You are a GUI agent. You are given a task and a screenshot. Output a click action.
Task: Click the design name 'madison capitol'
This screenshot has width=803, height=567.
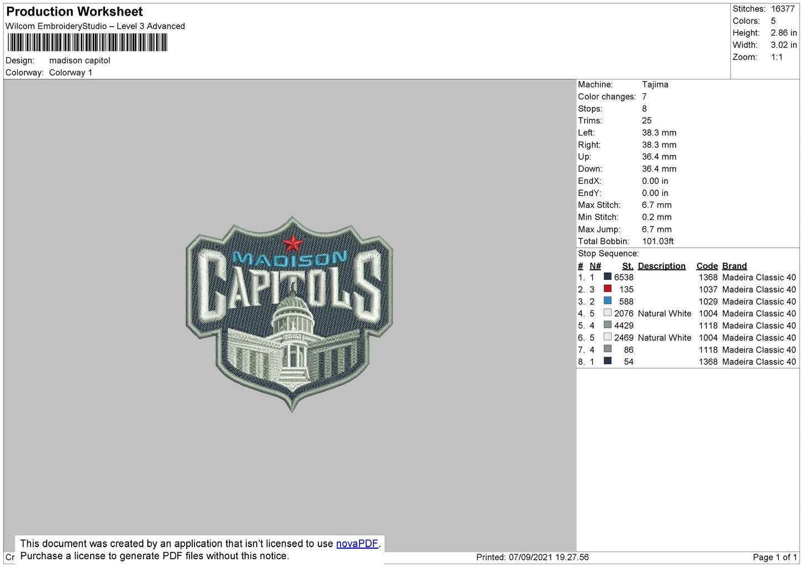(x=79, y=61)
